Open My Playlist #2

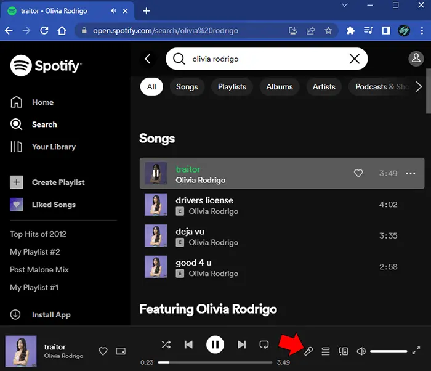coord(35,252)
